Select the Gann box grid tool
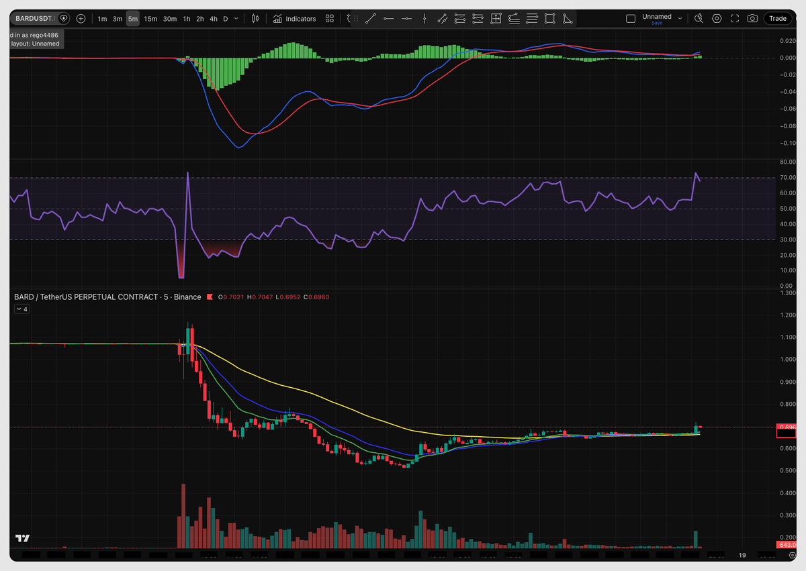This screenshot has width=806, height=571. point(496,19)
